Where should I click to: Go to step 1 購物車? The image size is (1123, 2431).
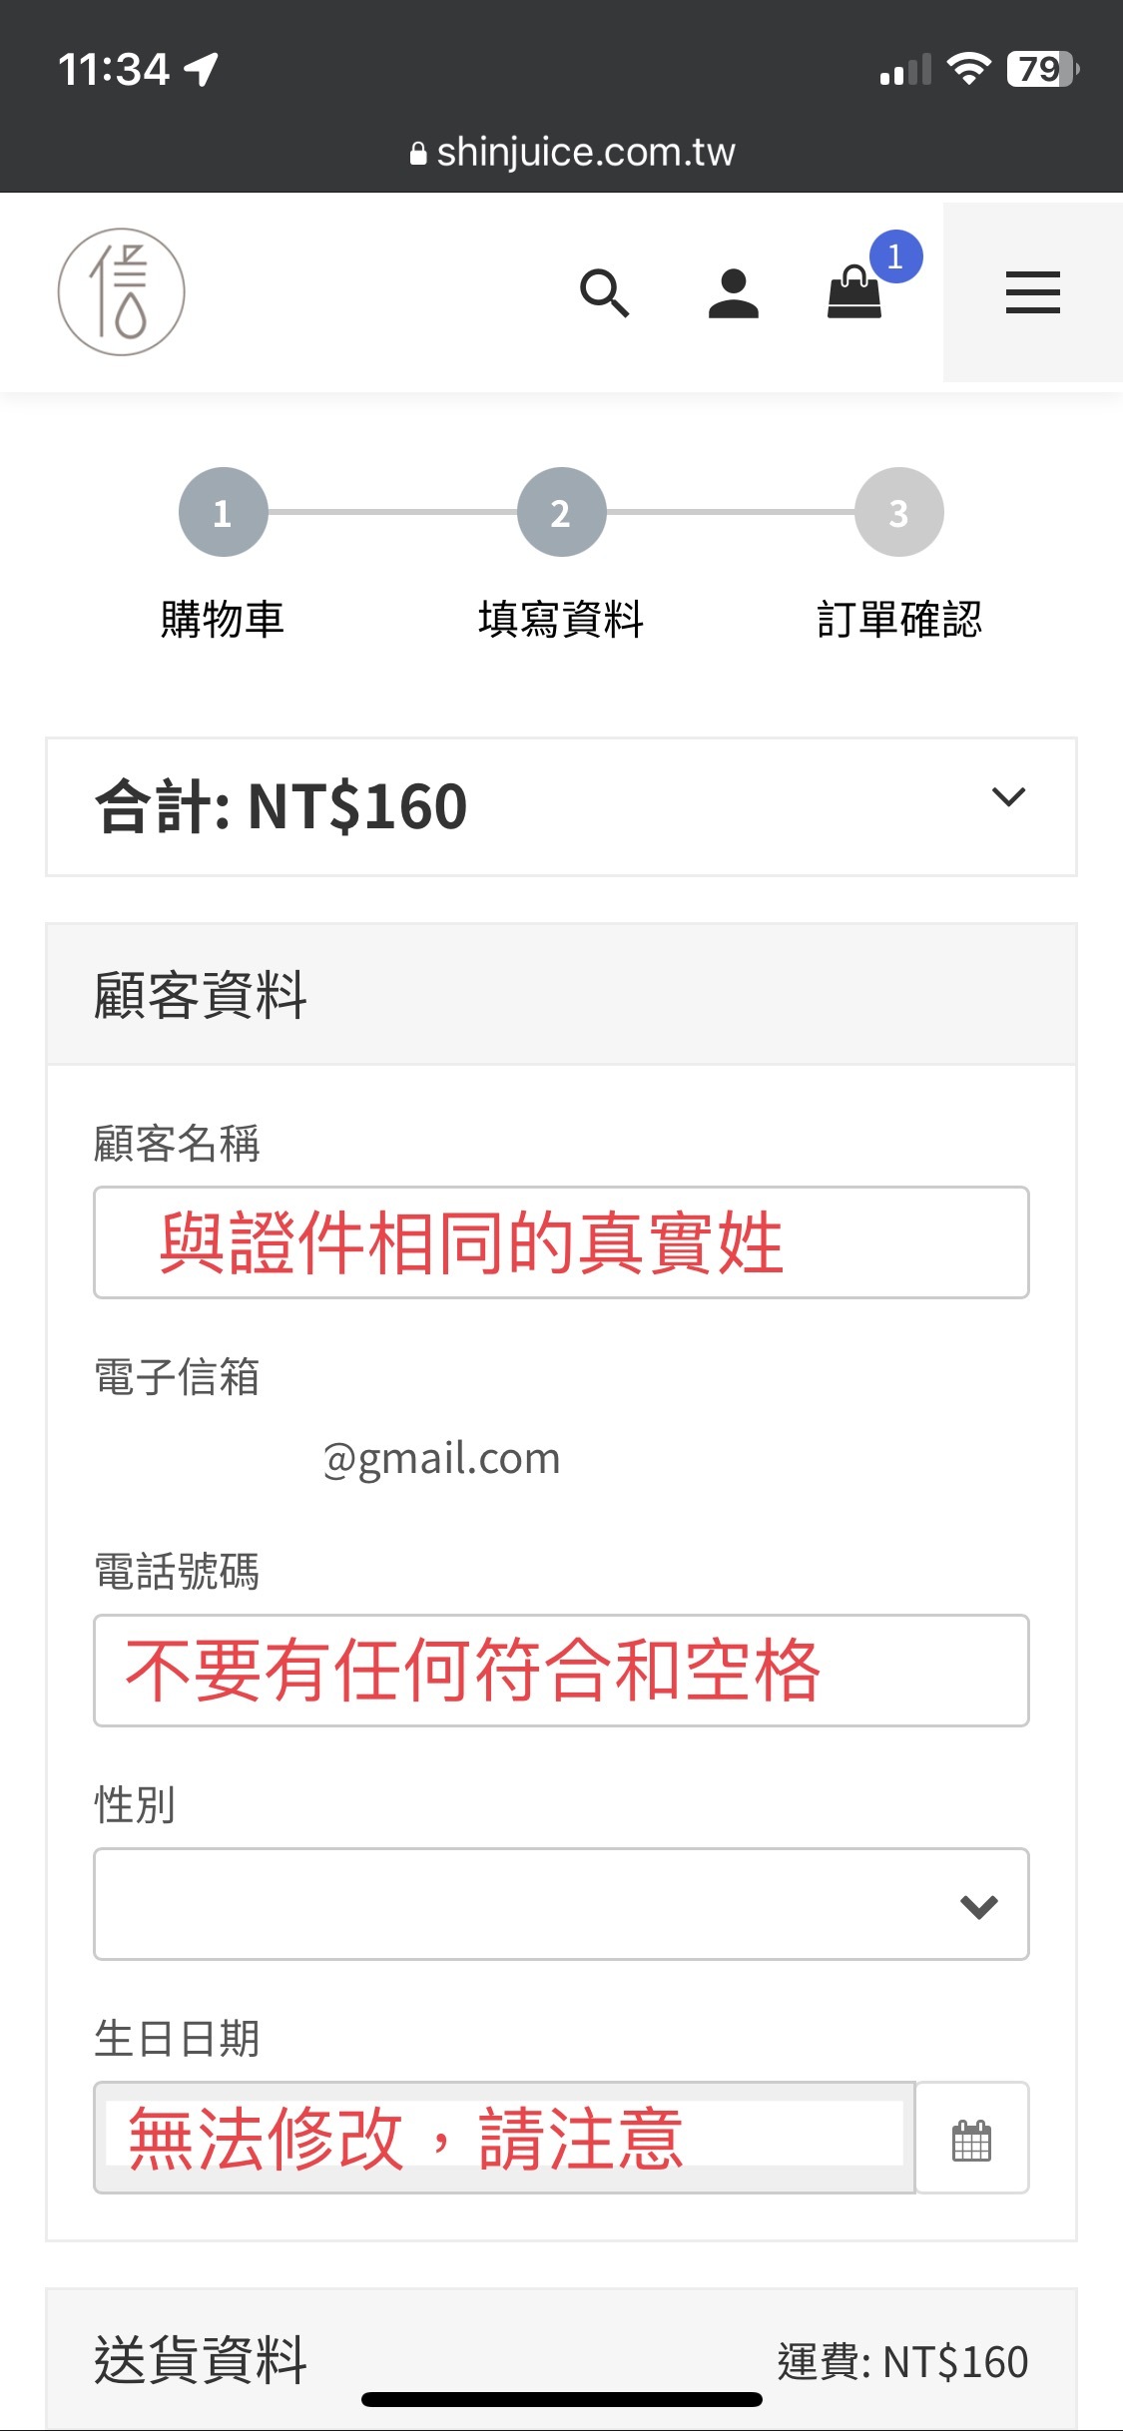[x=224, y=512]
